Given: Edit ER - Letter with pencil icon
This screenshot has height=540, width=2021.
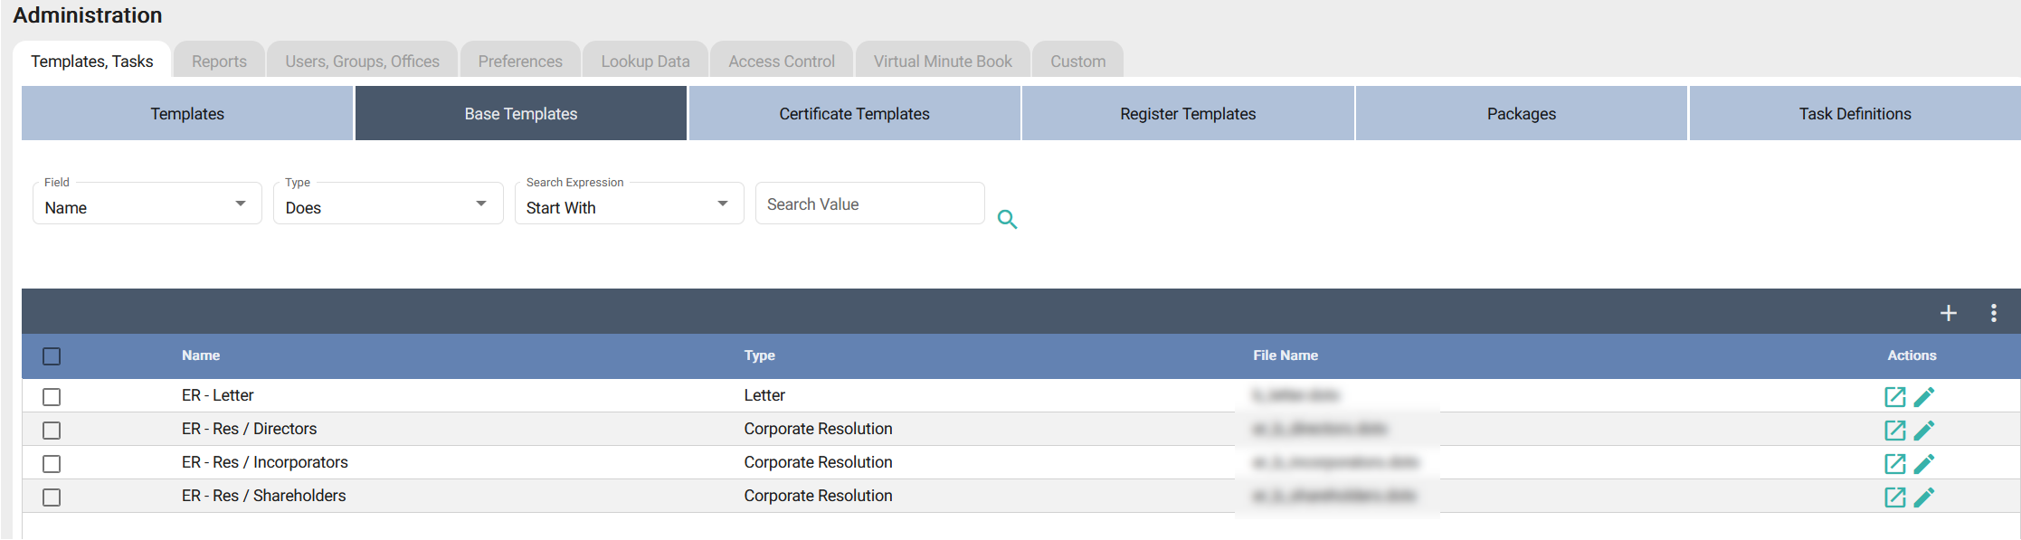Looking at the screenshot, I should pyautogui.click(x=1924, y=397).
